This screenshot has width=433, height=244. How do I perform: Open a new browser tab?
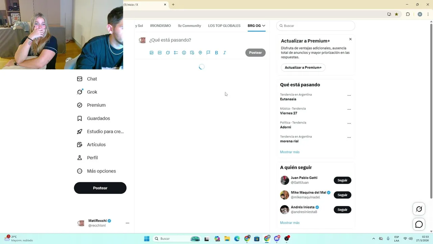pyautogui.click(x=173, y=5)
